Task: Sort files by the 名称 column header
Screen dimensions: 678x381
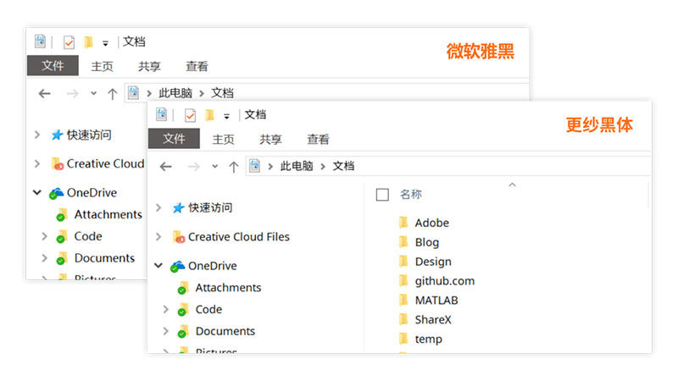Action: (x=411, y=195)
